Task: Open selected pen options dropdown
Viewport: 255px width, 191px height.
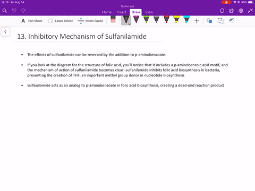Action: [130, 24]
